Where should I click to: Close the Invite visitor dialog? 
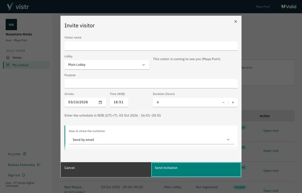[236, 21]
